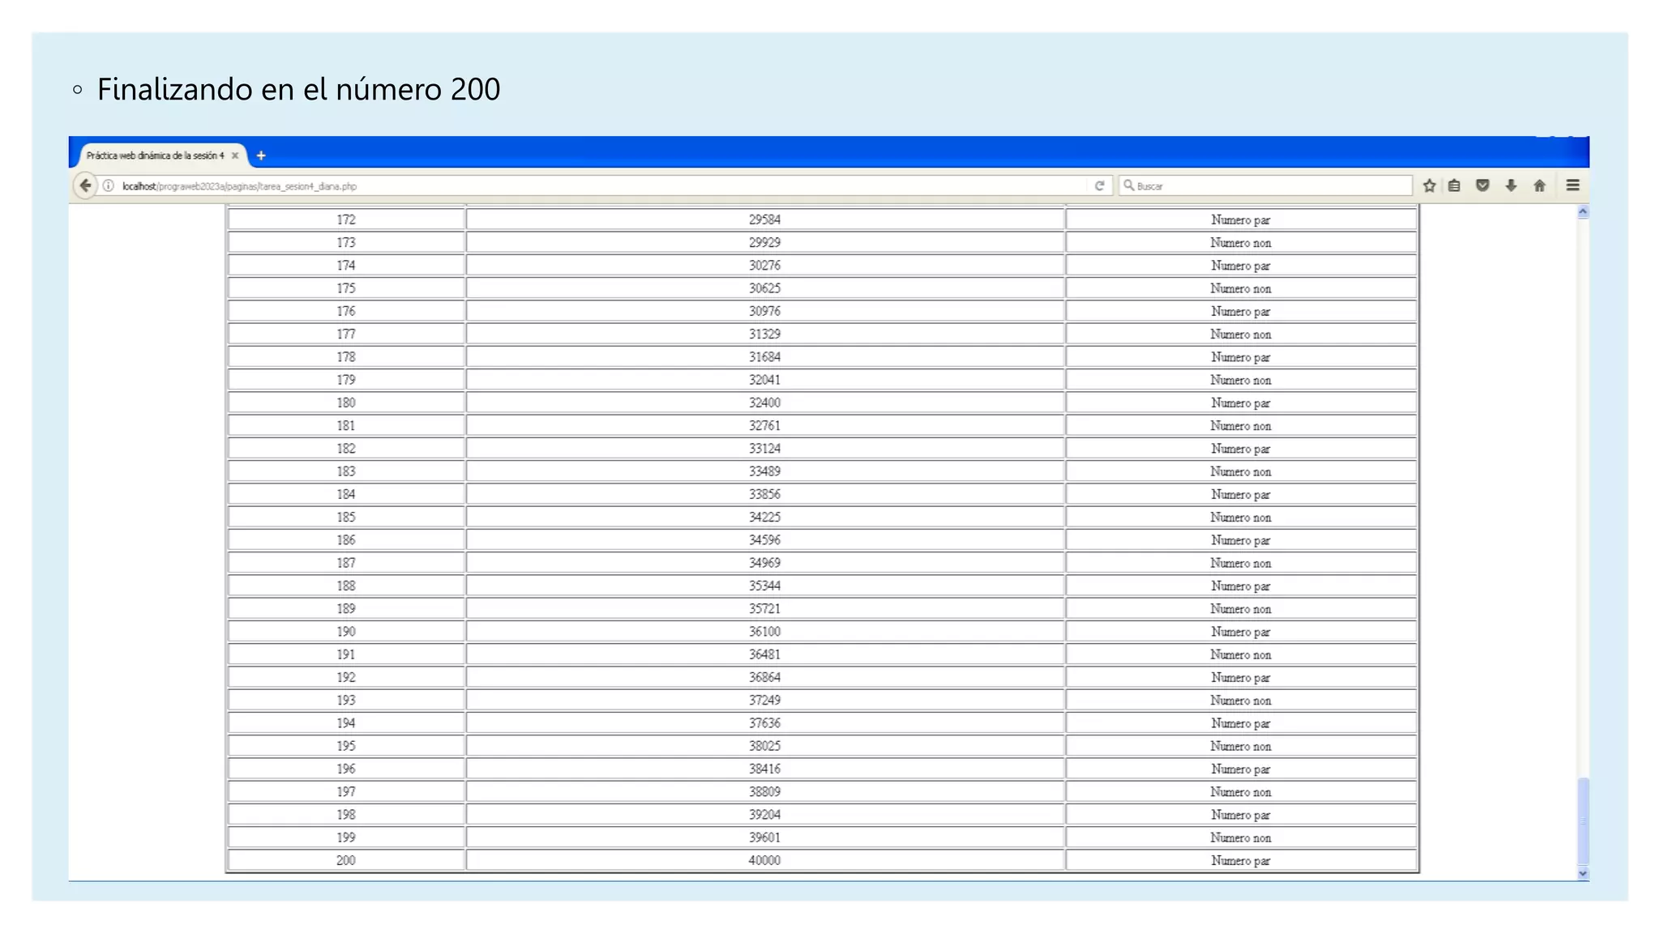Click 'Numero par' in row 196
Screen dimensions: 1660x933
tap(1240, 769)
